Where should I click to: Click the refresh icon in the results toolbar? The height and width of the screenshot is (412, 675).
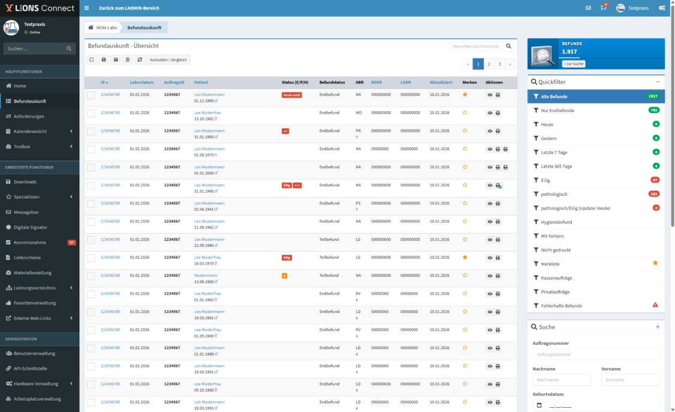pyautogui.click(x=140, y=60)
